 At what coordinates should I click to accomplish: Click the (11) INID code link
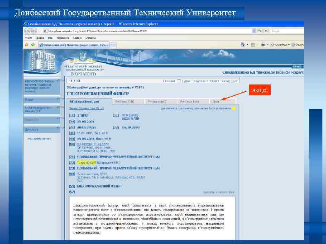coord(72,115)
